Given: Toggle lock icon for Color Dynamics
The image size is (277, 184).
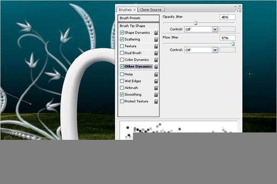Looking at the screenshot, I should [156, 60].
